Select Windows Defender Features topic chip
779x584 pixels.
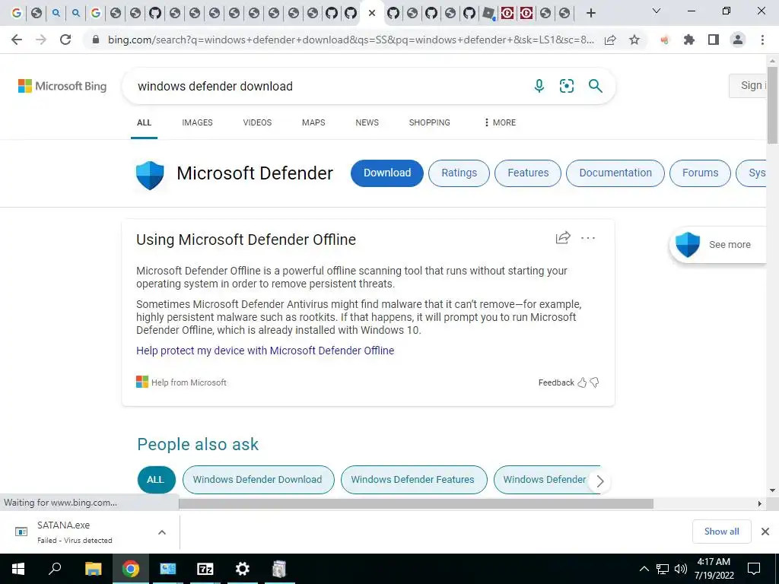click(413, 480)
